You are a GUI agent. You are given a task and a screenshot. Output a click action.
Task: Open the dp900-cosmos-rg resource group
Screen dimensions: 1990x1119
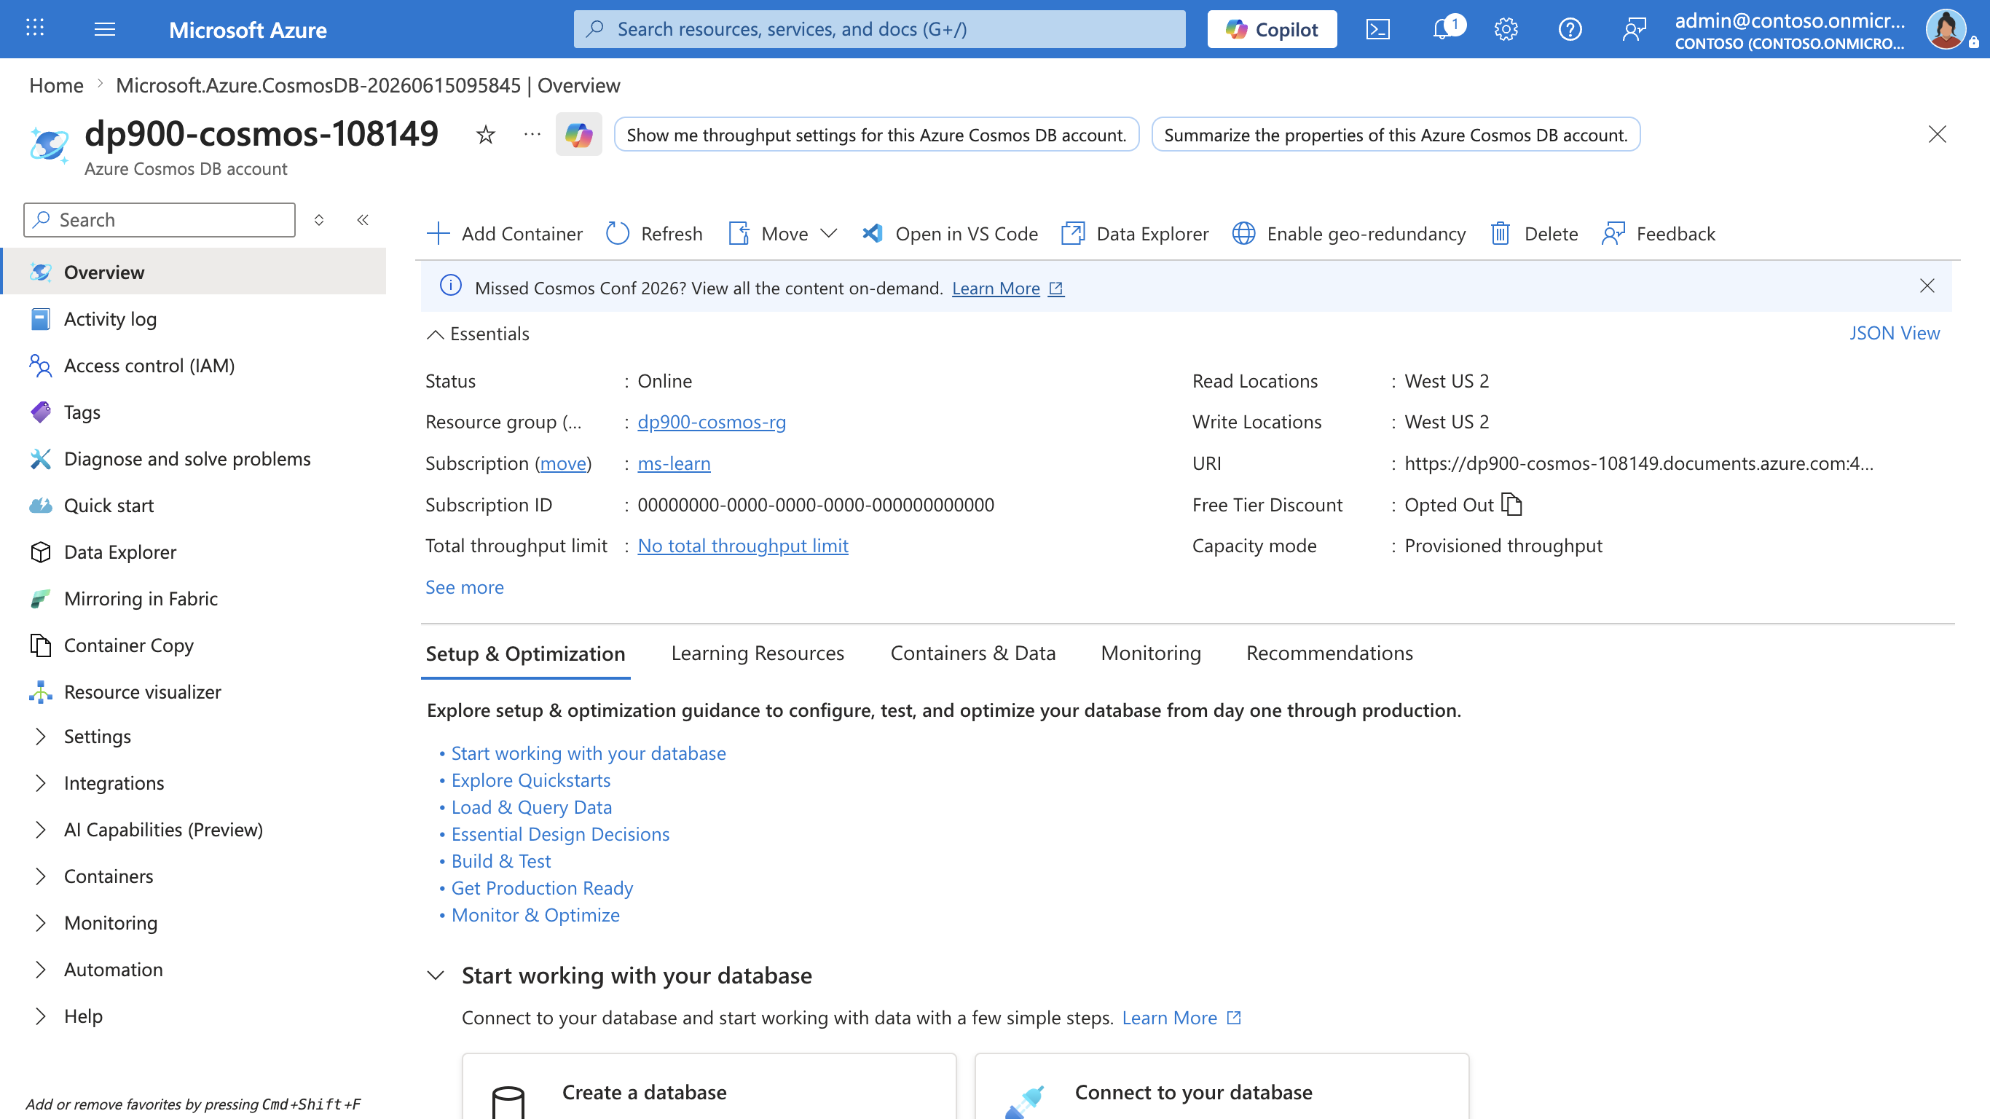pyautogui.click(x=712, y=422)
